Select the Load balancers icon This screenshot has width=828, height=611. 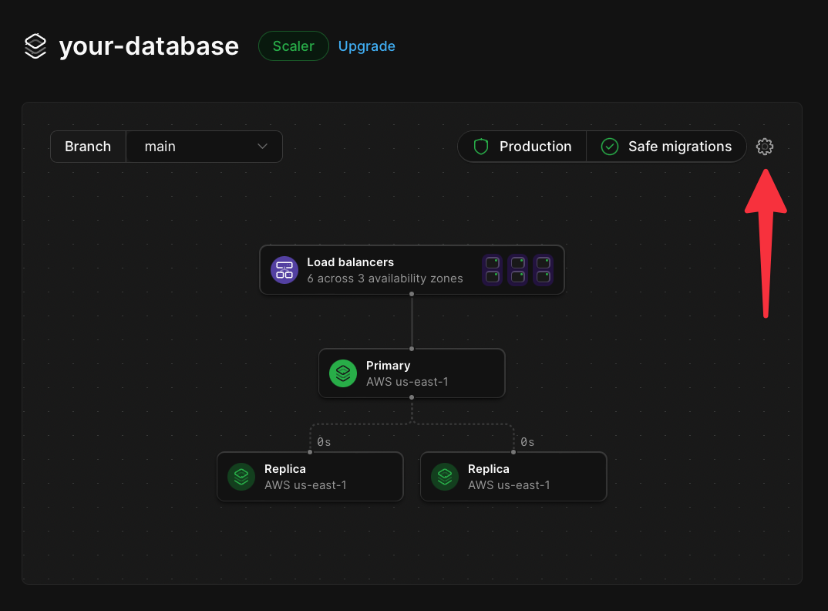284,270
